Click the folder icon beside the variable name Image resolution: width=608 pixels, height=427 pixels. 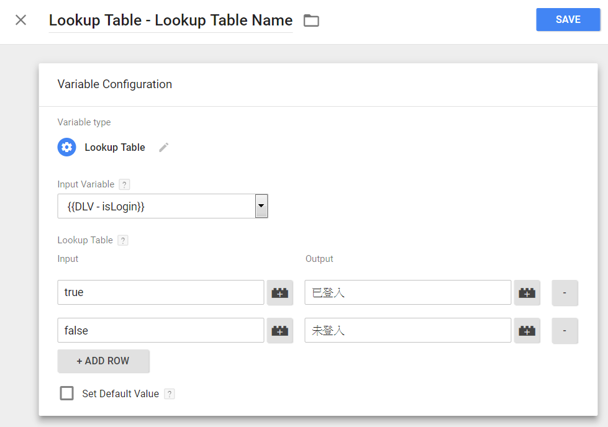click(311, 20)
